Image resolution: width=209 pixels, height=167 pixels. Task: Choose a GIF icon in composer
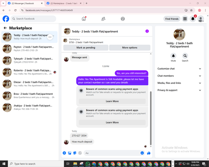coord(80,153)
